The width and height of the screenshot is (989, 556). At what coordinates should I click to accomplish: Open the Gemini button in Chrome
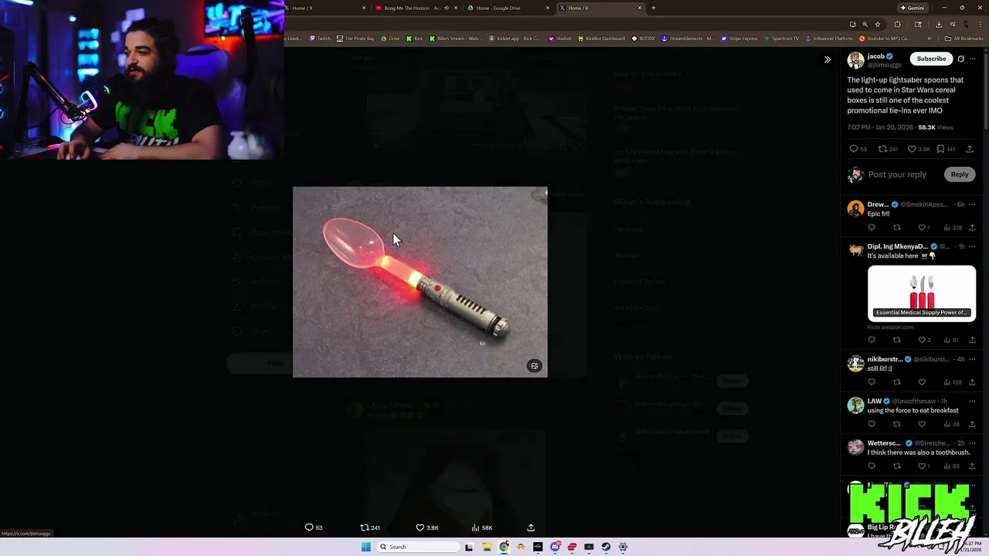913,8
